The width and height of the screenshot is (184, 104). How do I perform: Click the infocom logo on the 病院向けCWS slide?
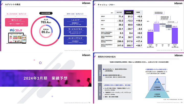178,55
